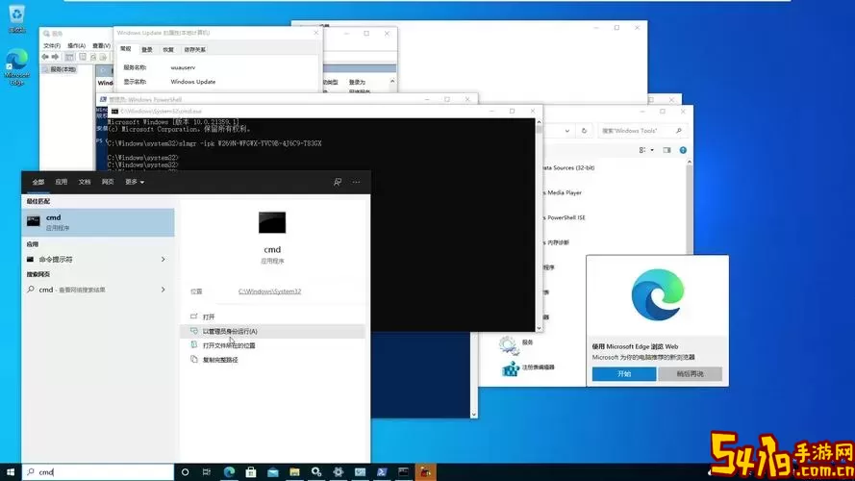
Task: Select 服务(本地) tree node in Services
Action: [60, 70]
